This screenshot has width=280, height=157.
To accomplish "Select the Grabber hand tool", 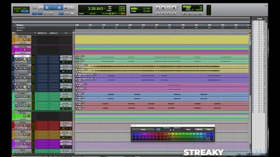I will [x=59, y=8].
